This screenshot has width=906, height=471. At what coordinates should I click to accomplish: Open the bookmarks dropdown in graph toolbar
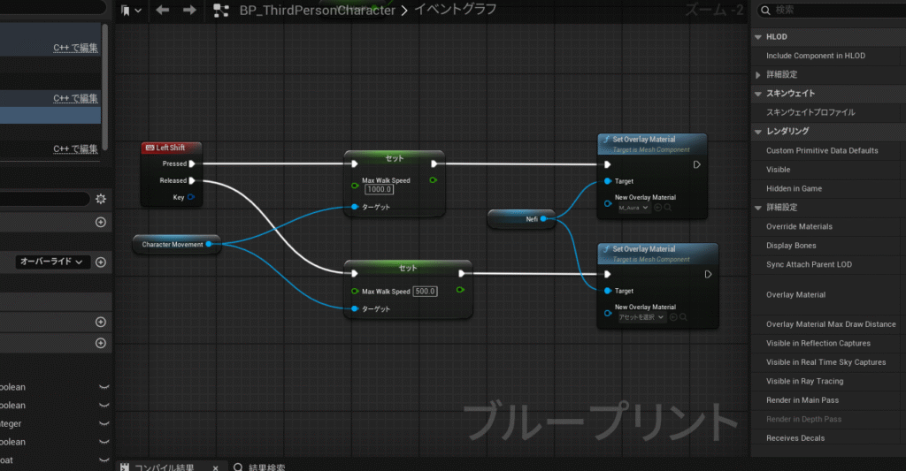(x=131, y=11)
